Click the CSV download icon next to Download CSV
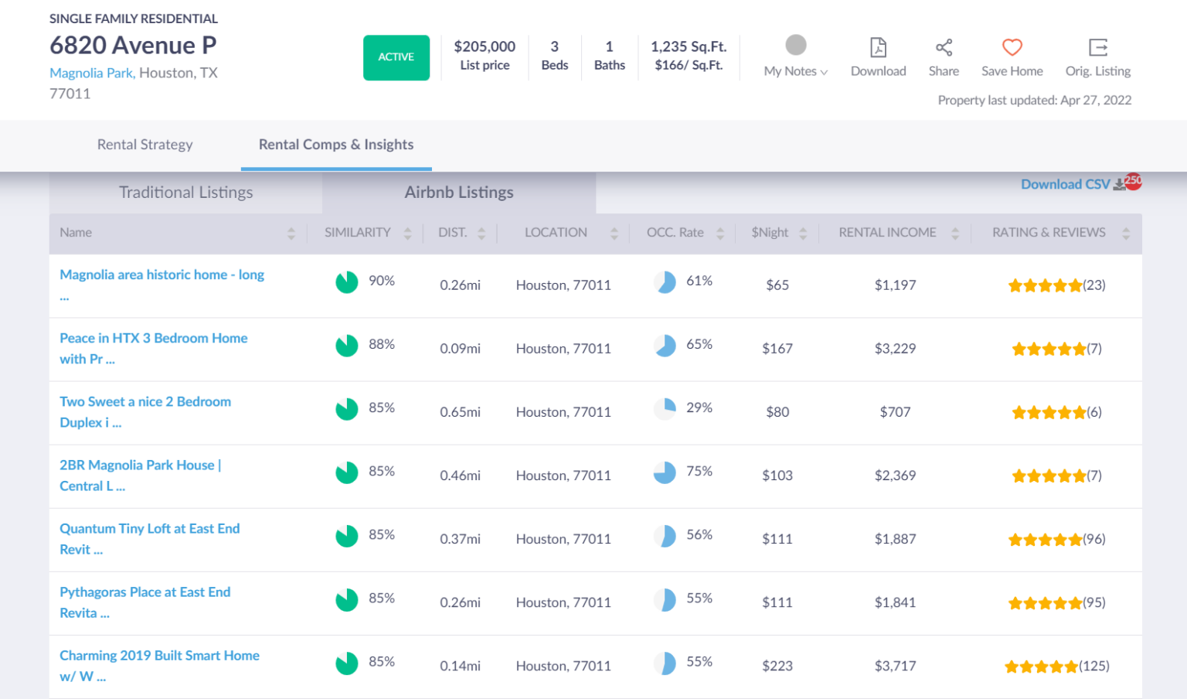 1120,185
